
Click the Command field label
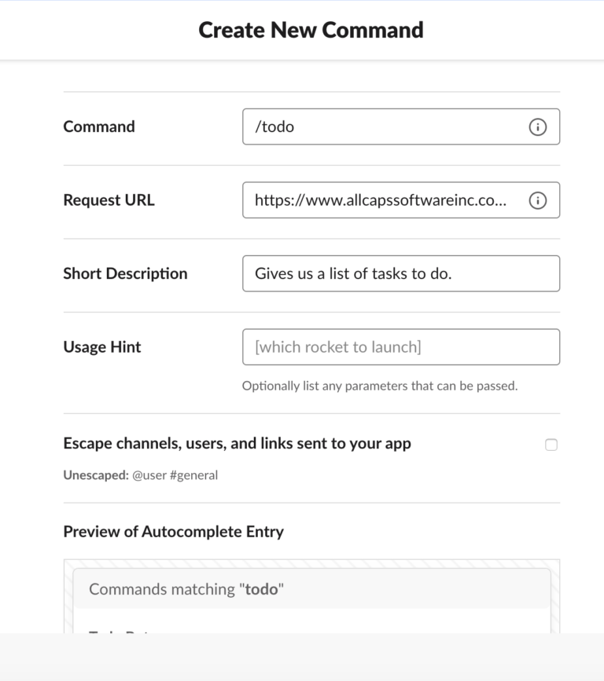98,126
